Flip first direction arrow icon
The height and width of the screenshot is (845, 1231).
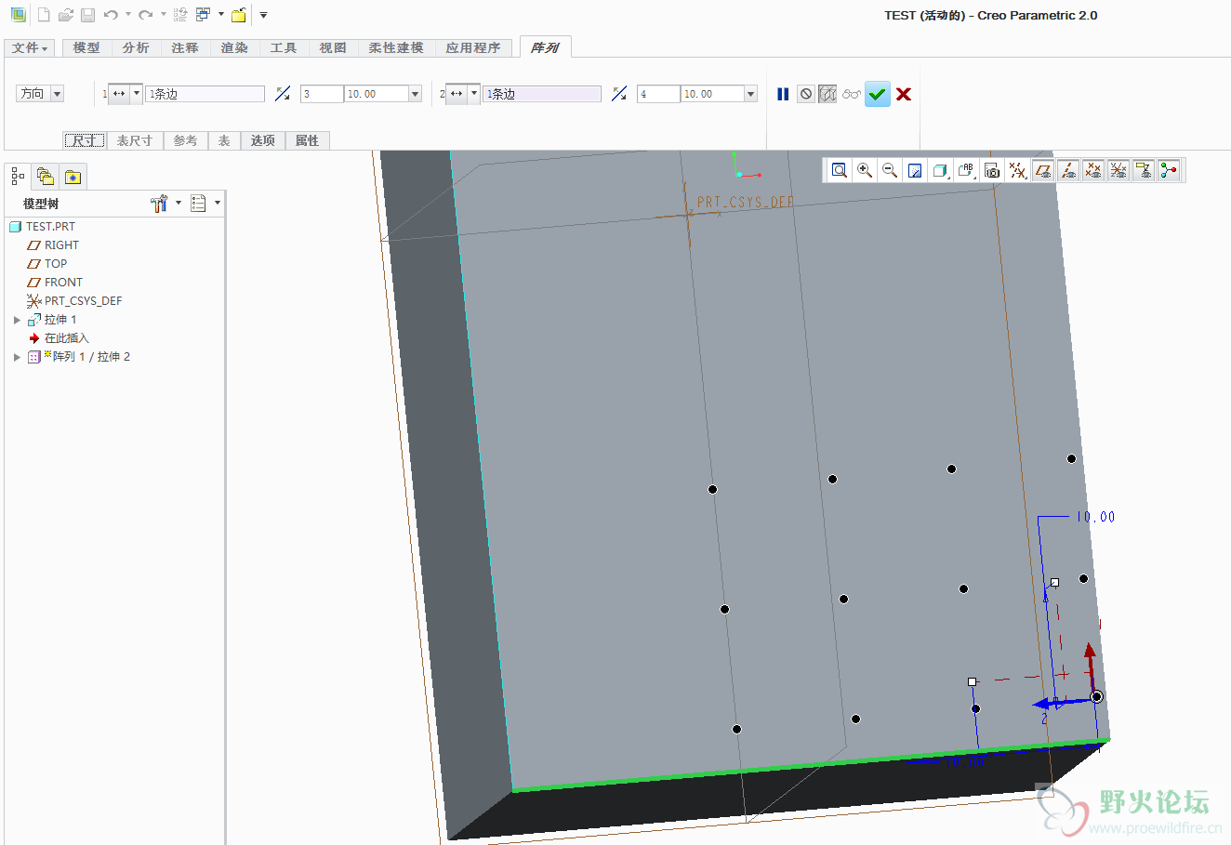pyautogui.click(x=283, y=94)
